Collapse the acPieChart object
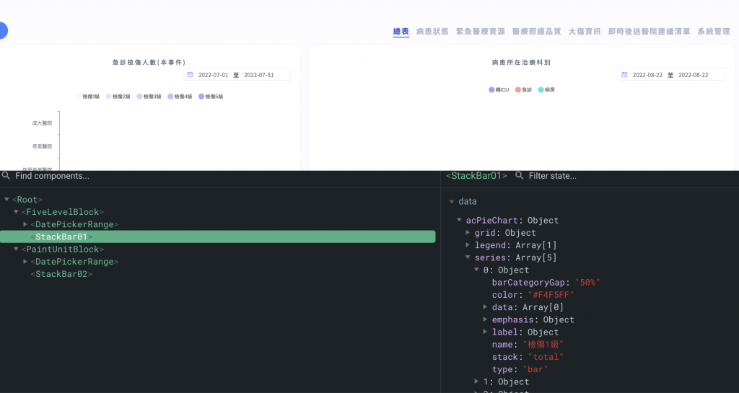The height and width of the screenshot is (393, 739). click(459, 220)
